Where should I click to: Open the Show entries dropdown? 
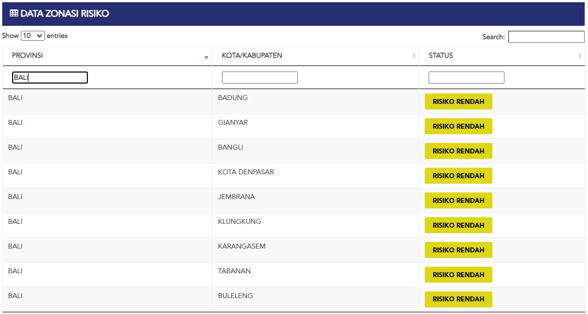(x=32, y=36)
